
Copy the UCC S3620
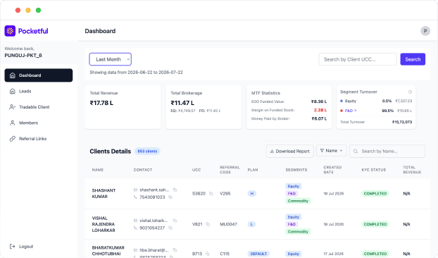pos(211,193)
